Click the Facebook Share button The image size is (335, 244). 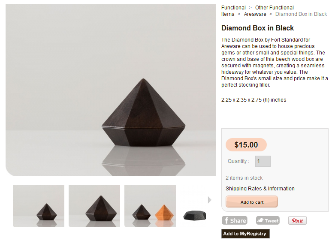point(234,220)
